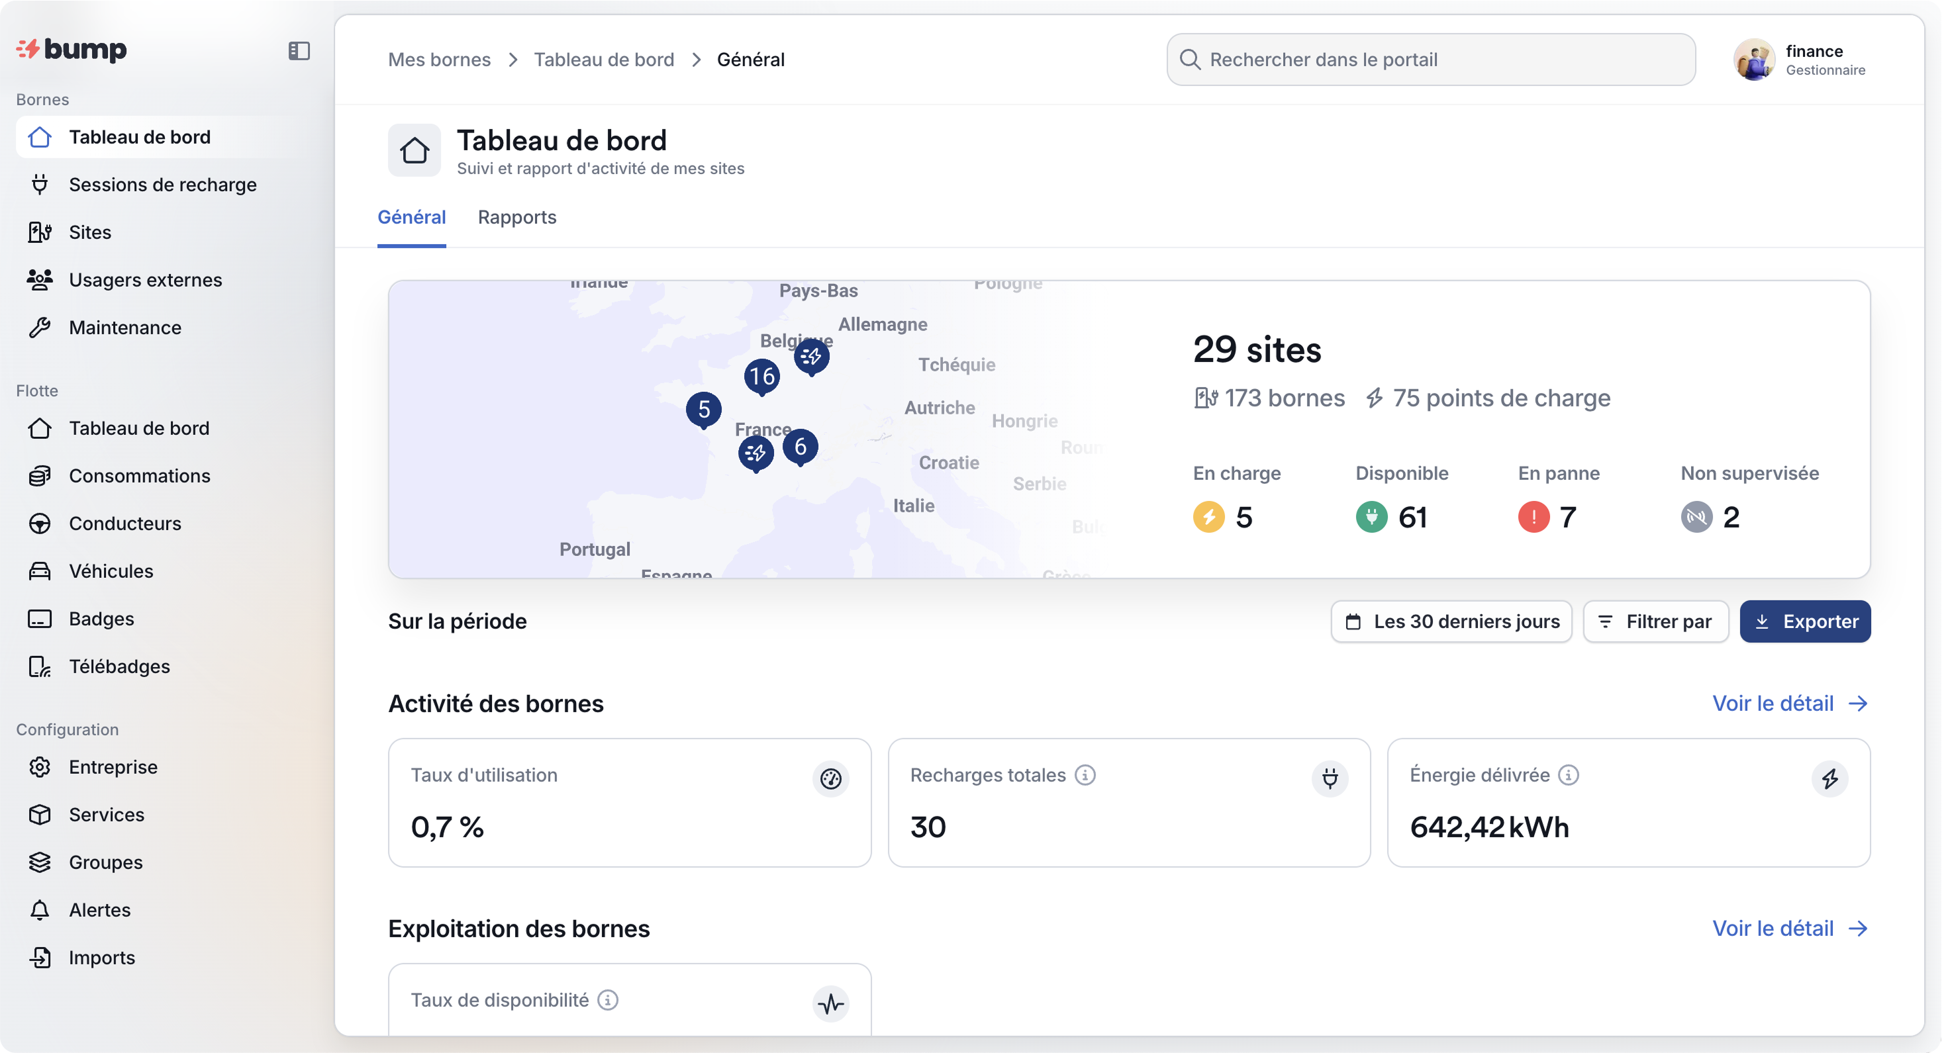The width and height of the screenshot is (1942, 1053).
Task: Open Maintenance wrench icon
Action: point(40,328)
